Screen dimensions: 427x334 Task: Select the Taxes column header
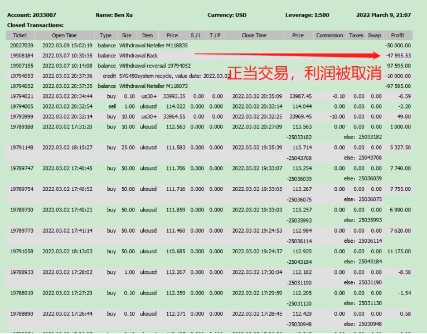pos(356,35)
